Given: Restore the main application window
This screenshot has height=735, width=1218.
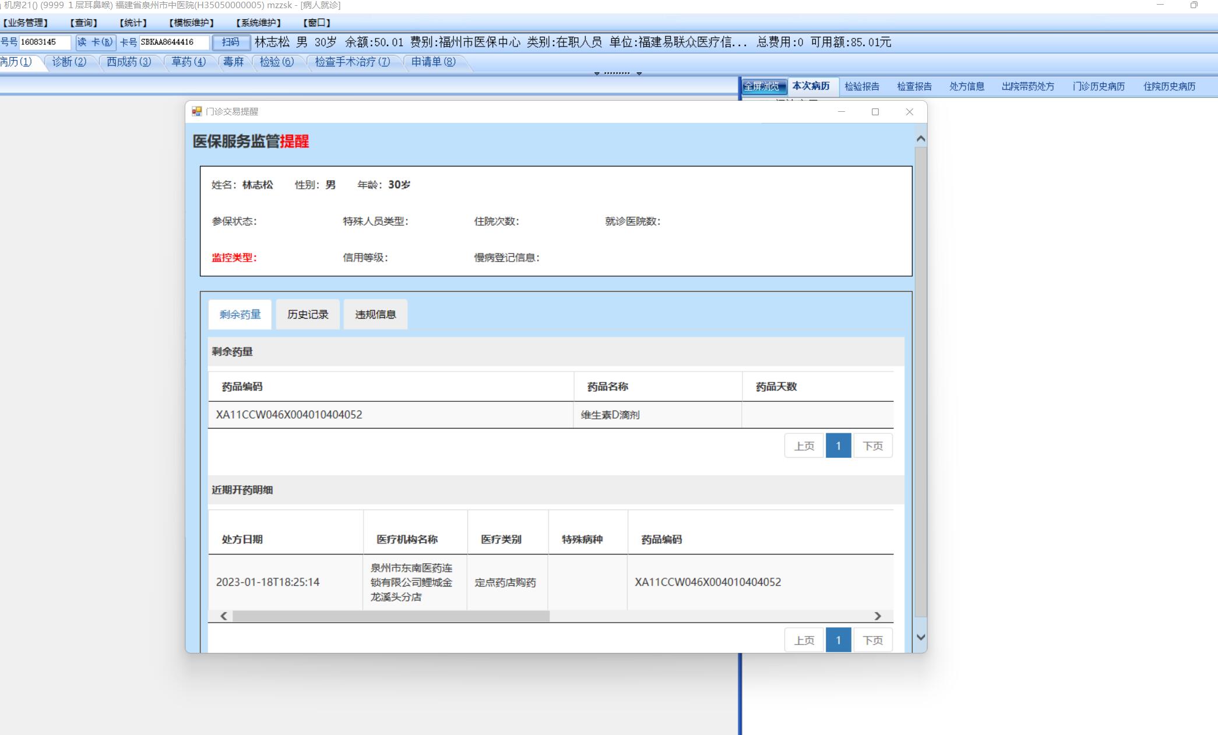Looking at the screenshot, I should click(x=1194, y=5).
